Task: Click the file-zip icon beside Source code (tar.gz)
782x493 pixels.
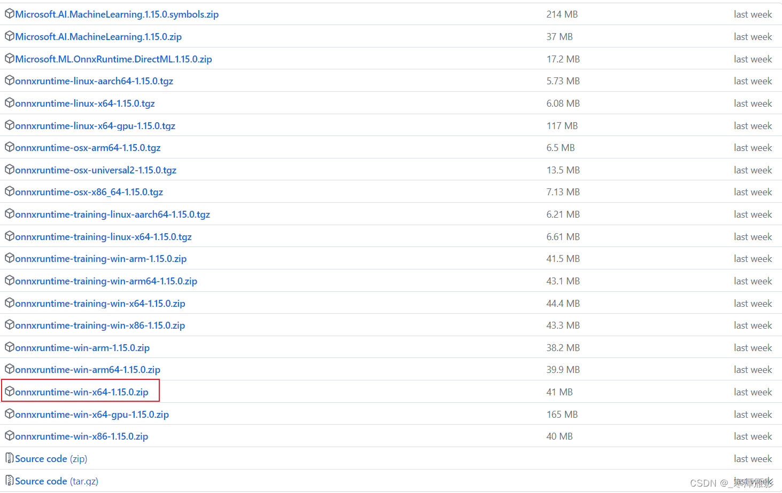Action: (10, 480)
